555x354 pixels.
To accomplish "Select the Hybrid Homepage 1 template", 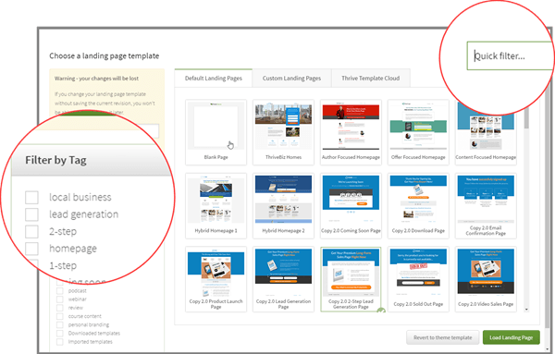I will (216, 206).
